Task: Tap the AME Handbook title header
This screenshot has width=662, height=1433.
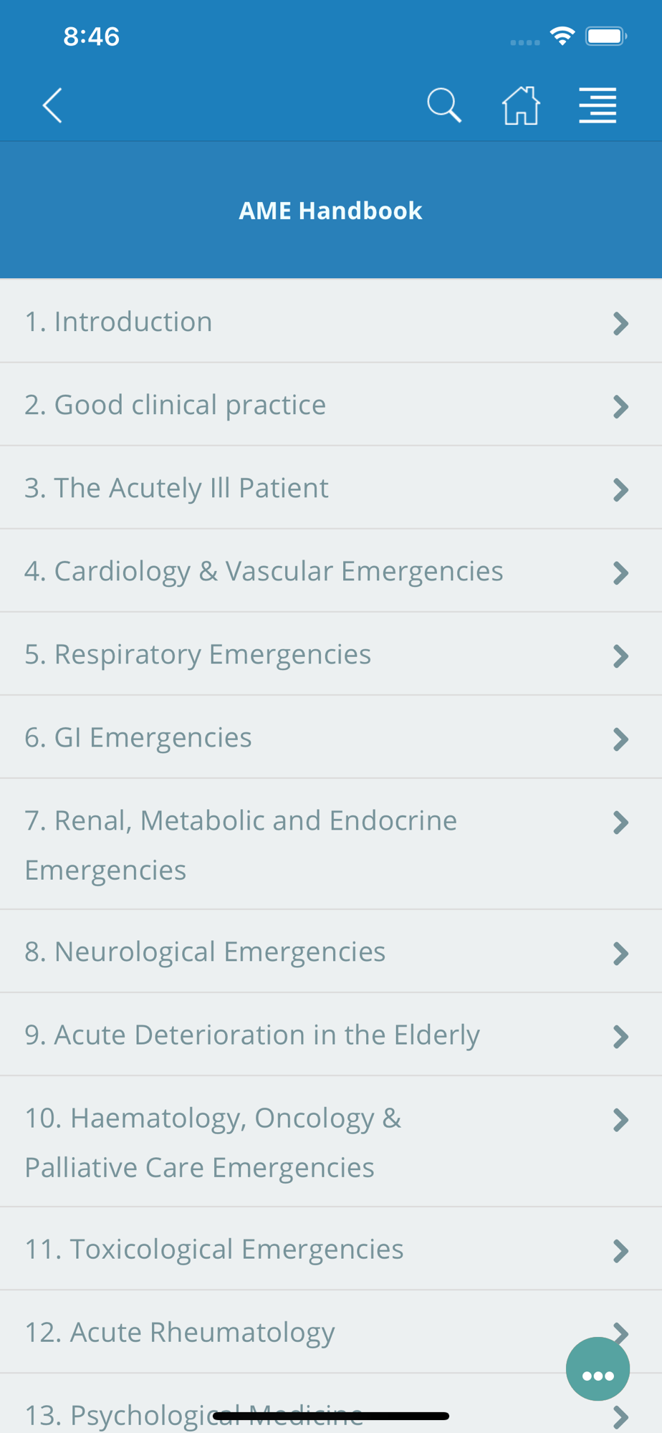Action: 330,211
